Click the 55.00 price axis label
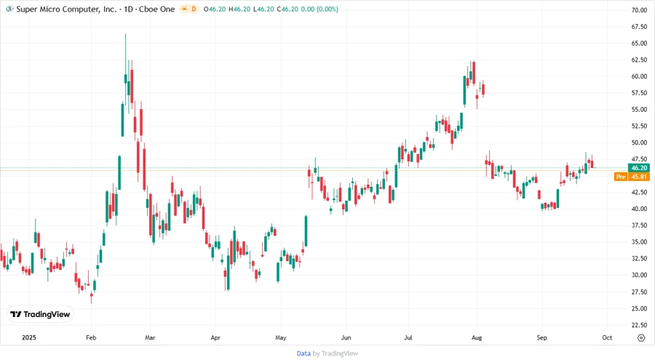Image resolution: width=655 pixels, height=362 pixels. click(x=639, y=110)
